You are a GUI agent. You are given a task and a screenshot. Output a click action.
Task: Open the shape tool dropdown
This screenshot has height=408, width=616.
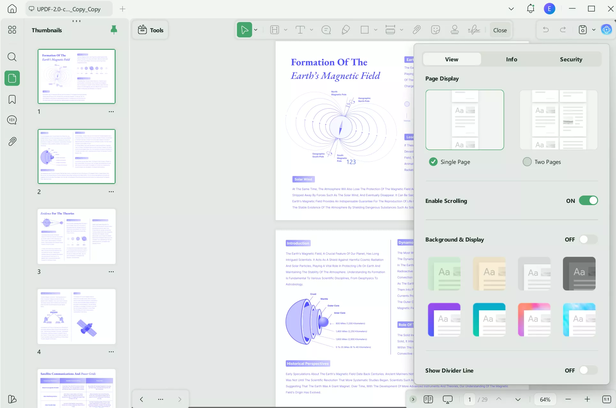pyautogui.click(x=376, y=30)
